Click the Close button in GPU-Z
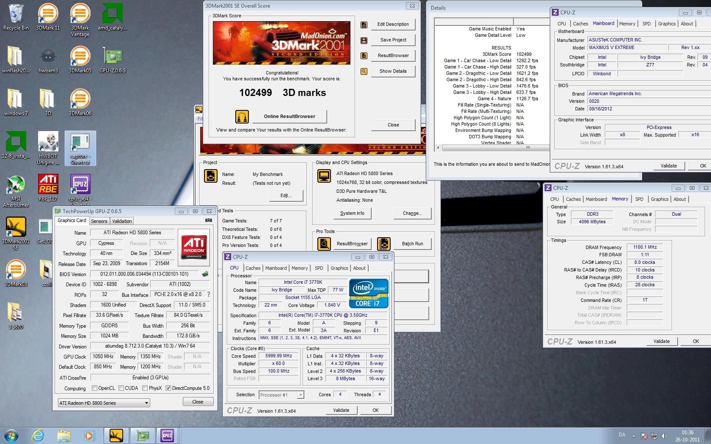The width and height of the screenshot is (711, 444). pyautogui.click(x=198, y=402)
